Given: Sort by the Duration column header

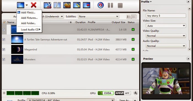Looking at the screenshot, I should [x=81, y=22].
